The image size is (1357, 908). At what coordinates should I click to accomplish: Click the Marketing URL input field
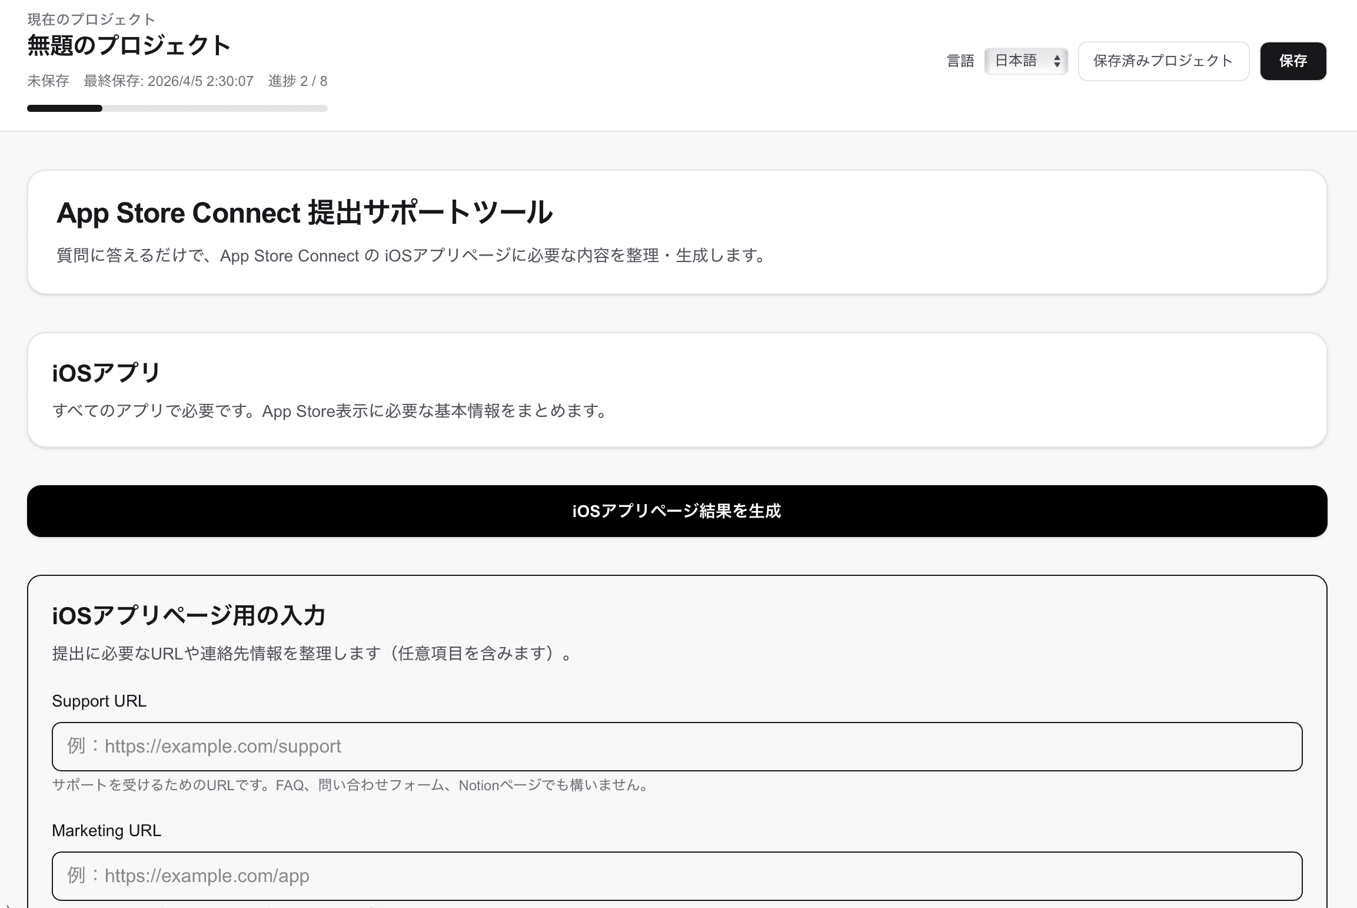pos(677,876)
